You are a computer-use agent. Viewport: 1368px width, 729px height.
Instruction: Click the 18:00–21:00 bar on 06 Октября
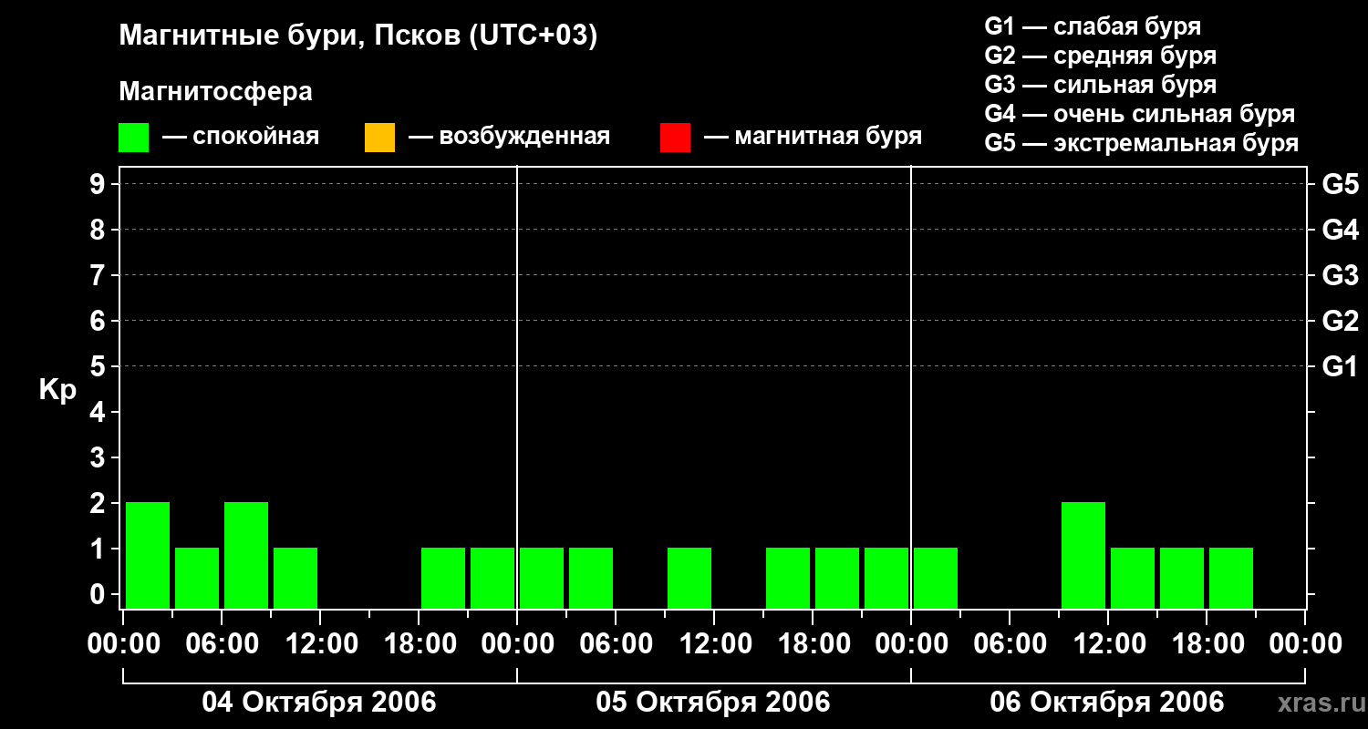[x=1231, y=578]
